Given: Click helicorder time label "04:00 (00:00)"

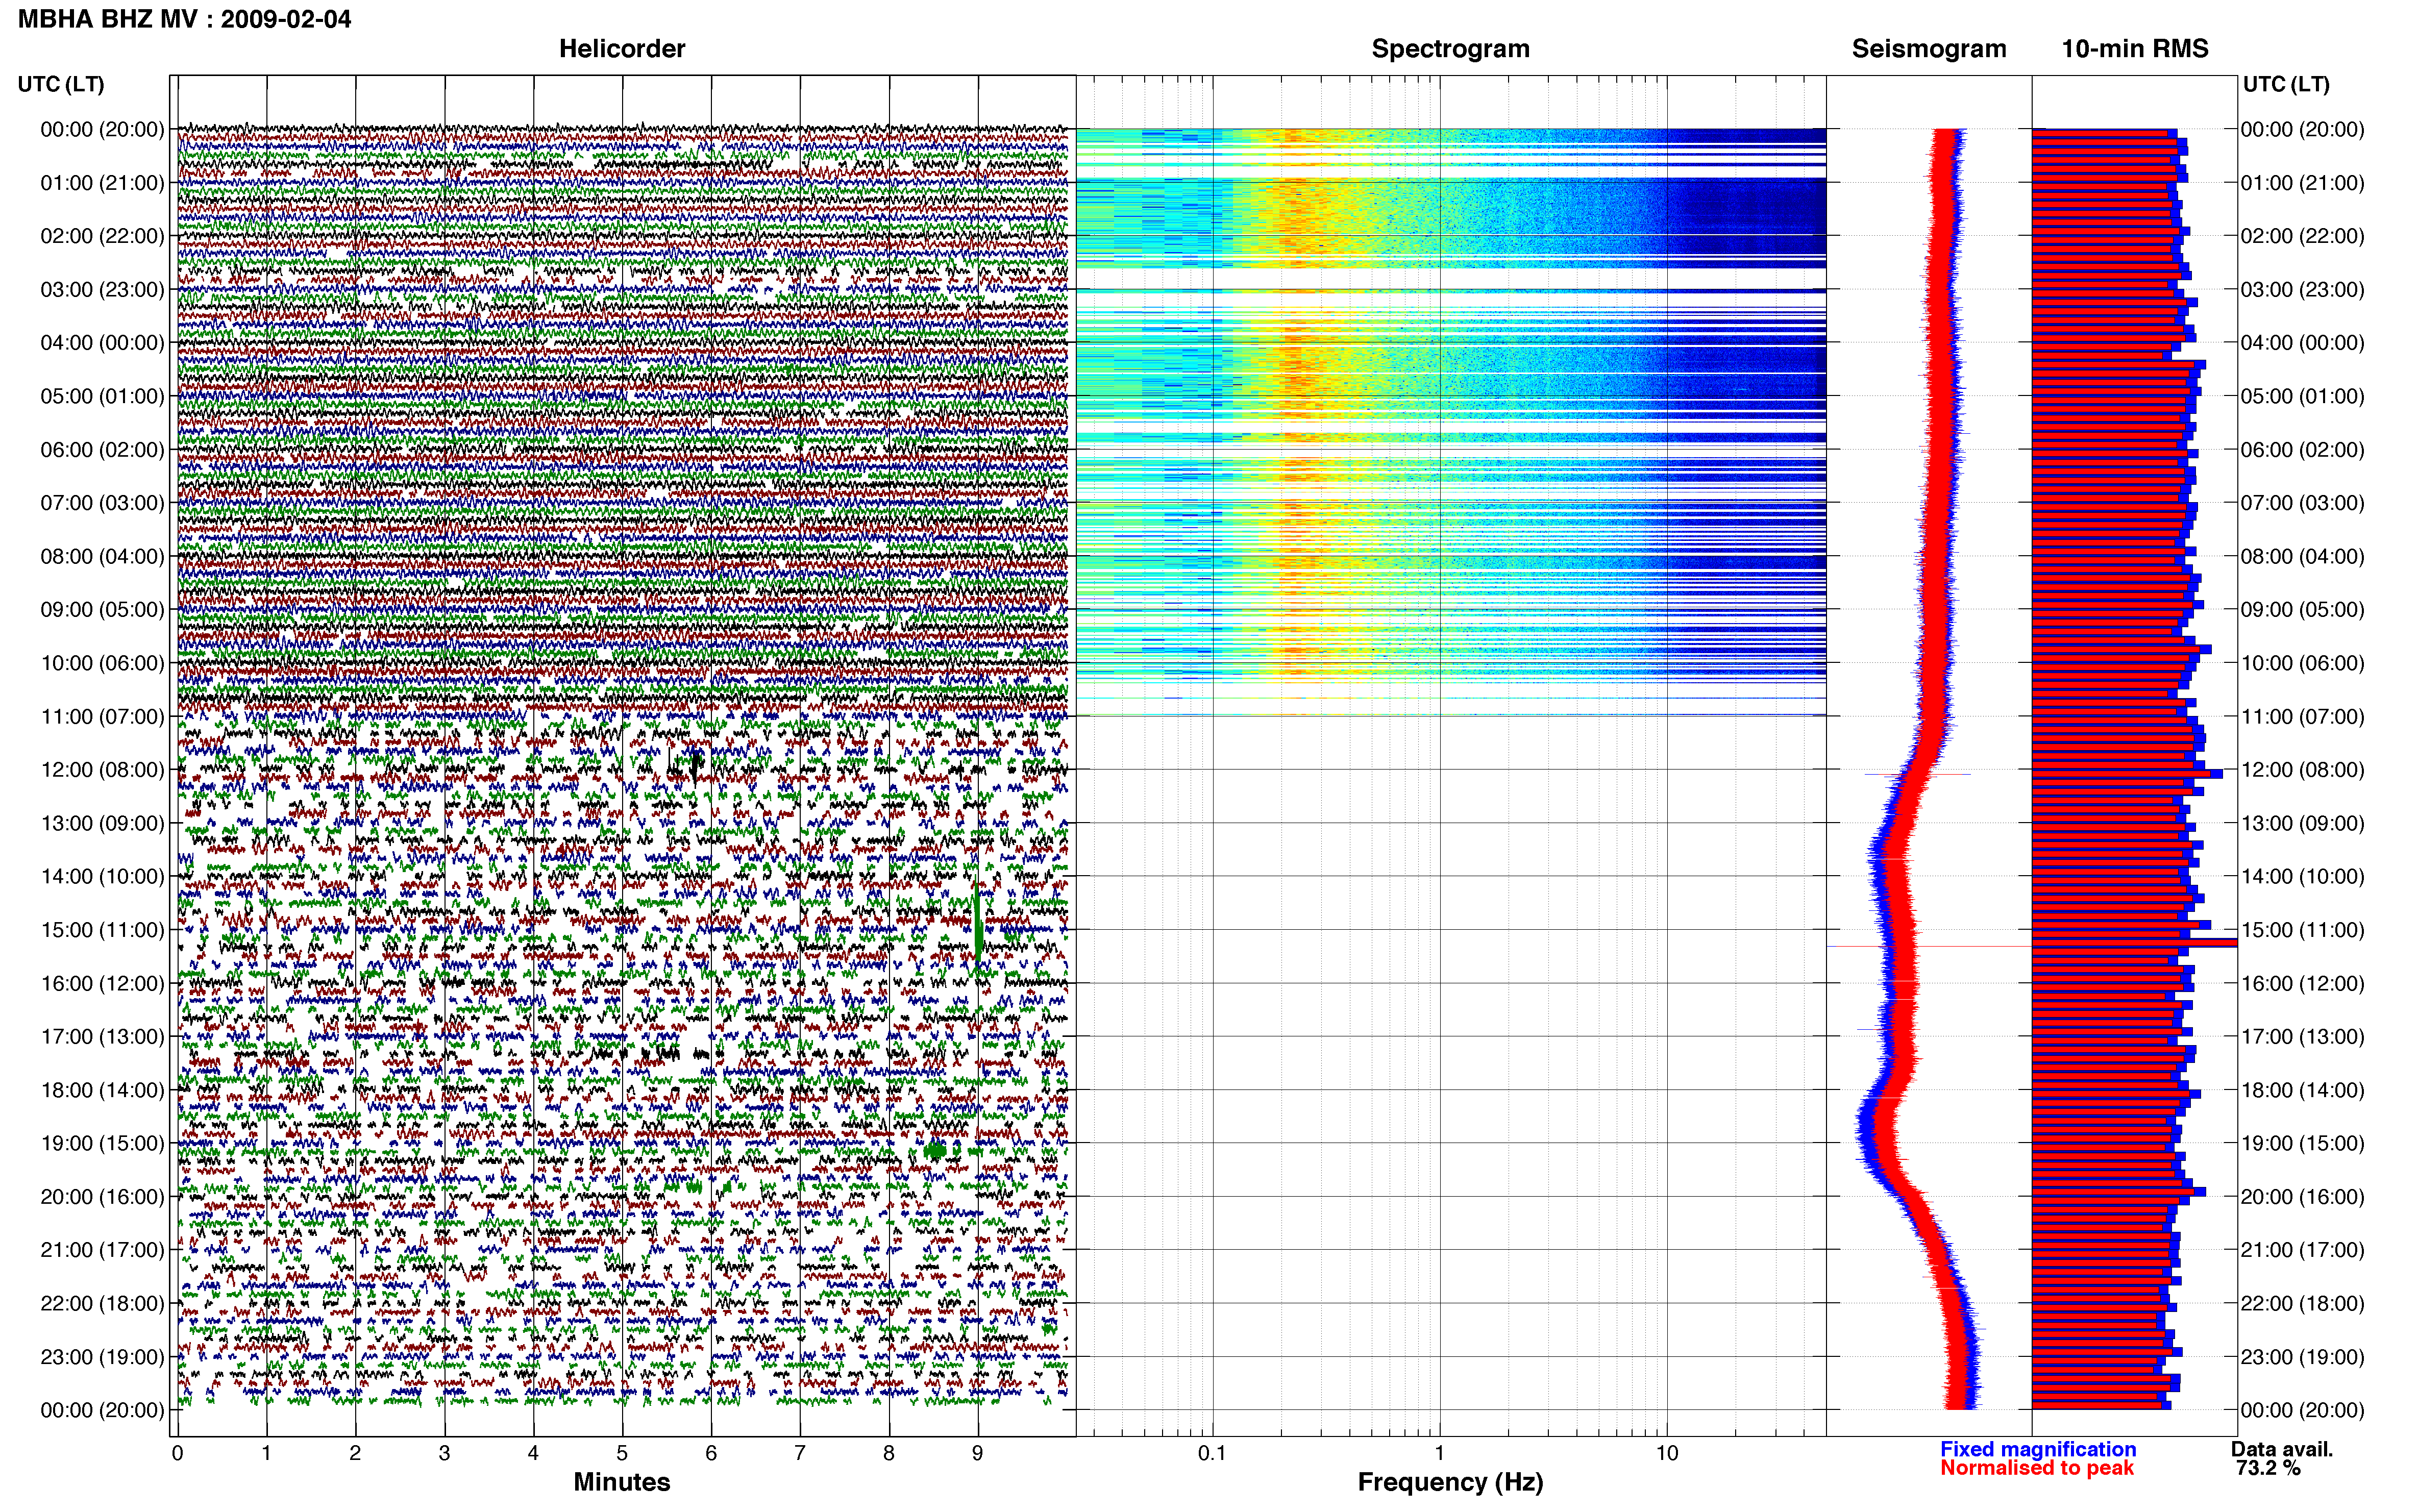Looking at the screenshot, I should tap(102, 343).
